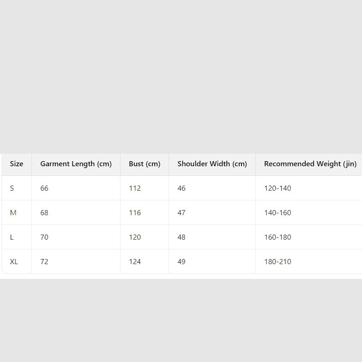Click the size S row label

click(12, 188)
